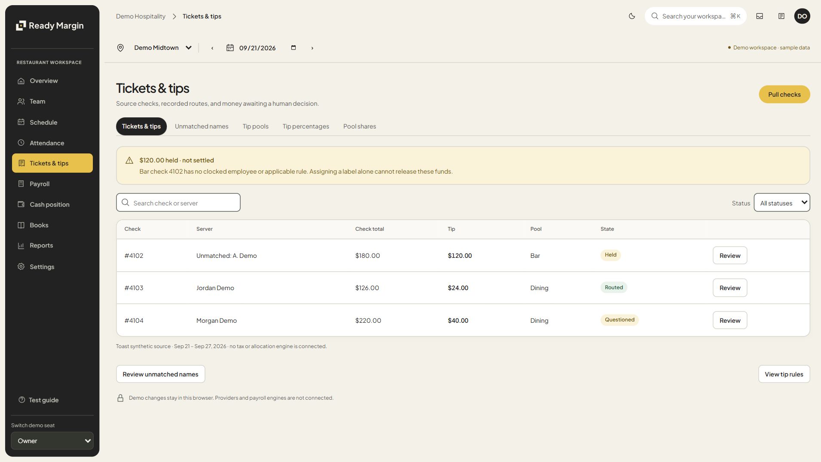821x462 pixels.
Task: Click the Demo Hospitality breadcrumb
Action: coord(141,16)
